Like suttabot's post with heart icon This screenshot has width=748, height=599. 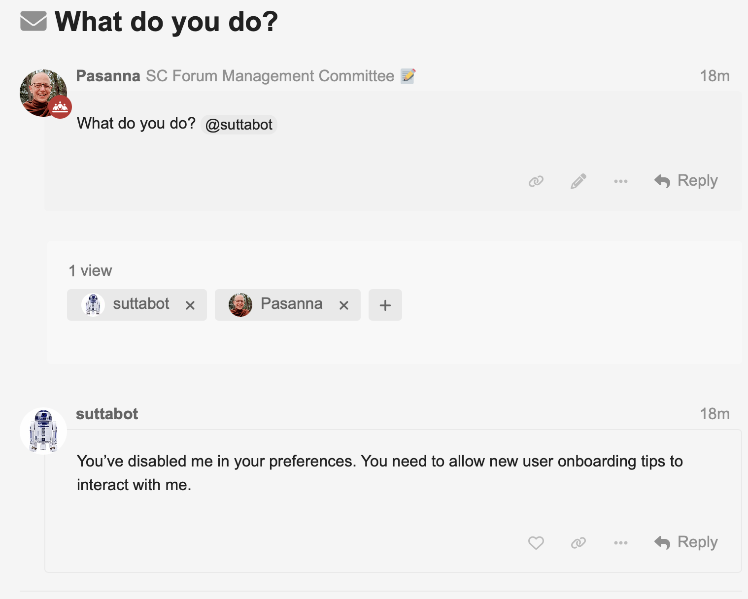coord(536,543)
